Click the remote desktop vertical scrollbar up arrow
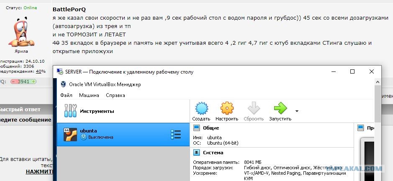The height and width of the screenshot is (181, 393). (378, 82)
